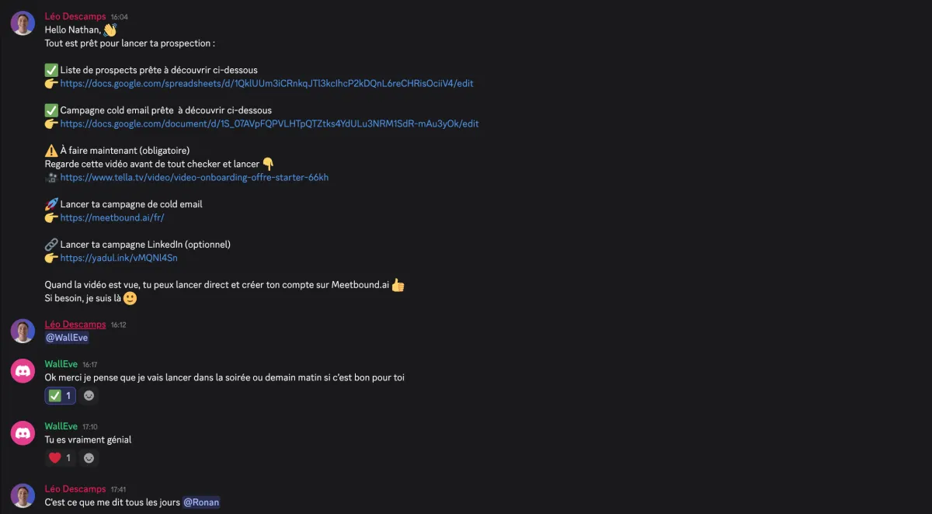Click WallEve username at 16:17
The image size is (932, 514).
61,364
